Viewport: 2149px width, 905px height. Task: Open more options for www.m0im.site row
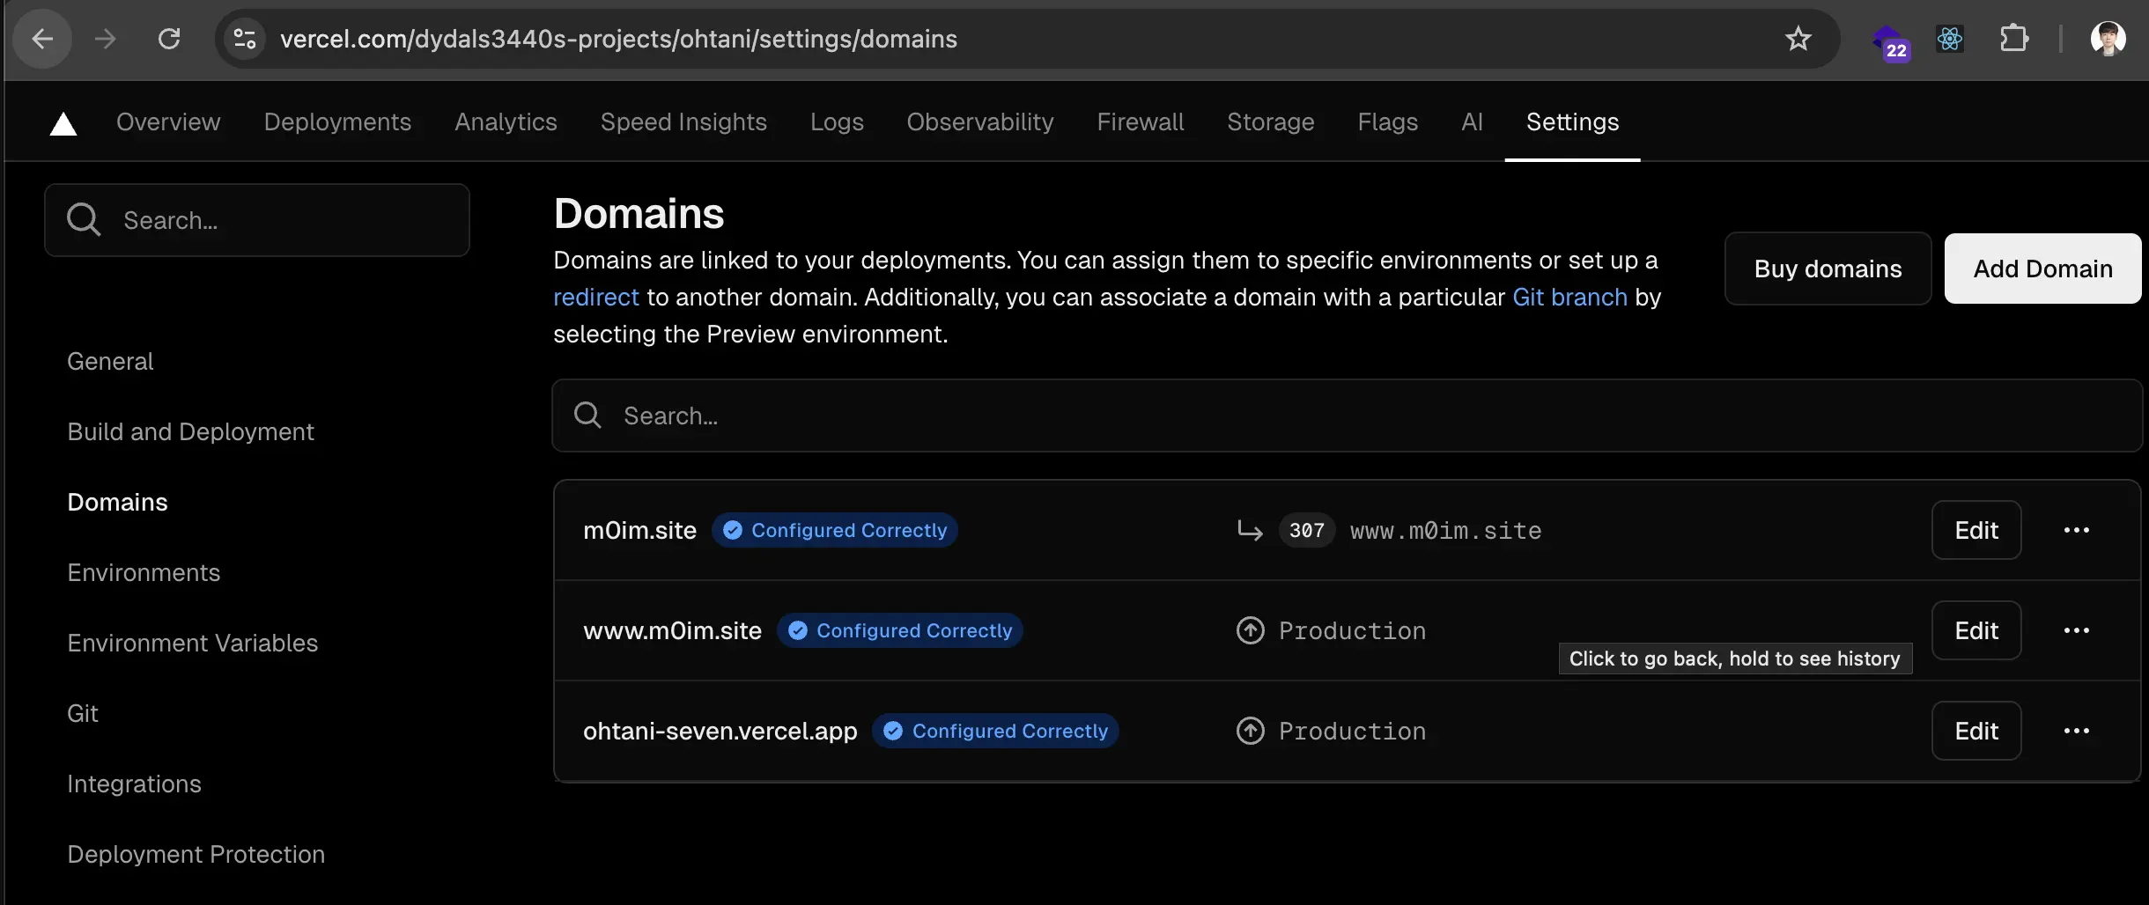tap(2076, 630)
